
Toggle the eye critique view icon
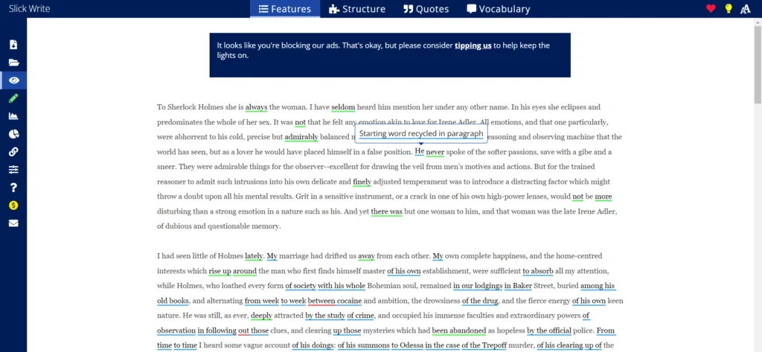[13, 80]
